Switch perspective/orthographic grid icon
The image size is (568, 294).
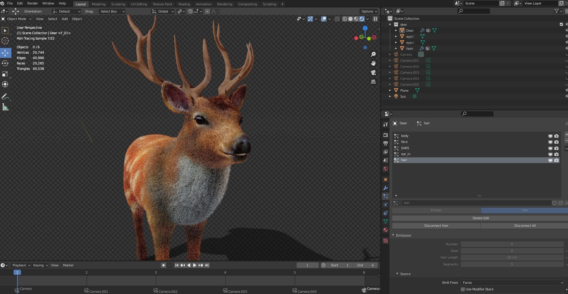coord(373,82)
